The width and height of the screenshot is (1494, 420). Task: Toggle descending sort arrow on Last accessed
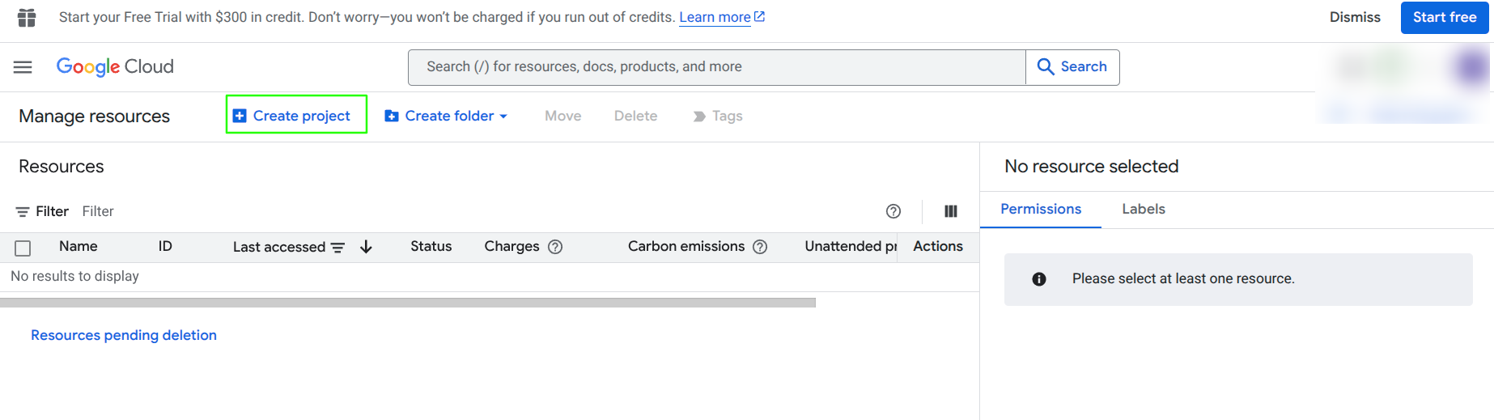(x=366, y=247)
